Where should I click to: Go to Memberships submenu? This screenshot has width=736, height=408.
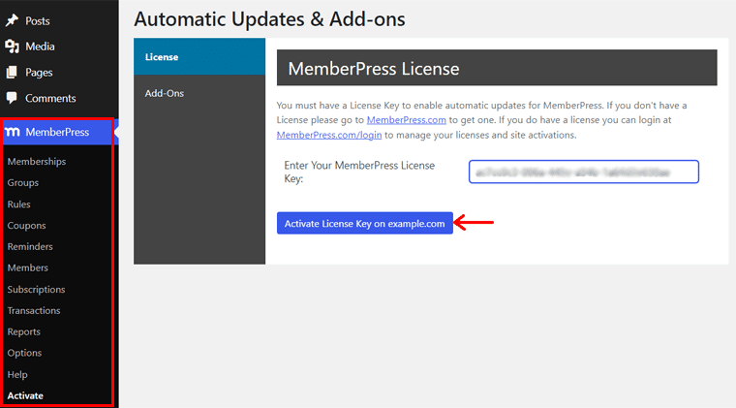[37, 162]
